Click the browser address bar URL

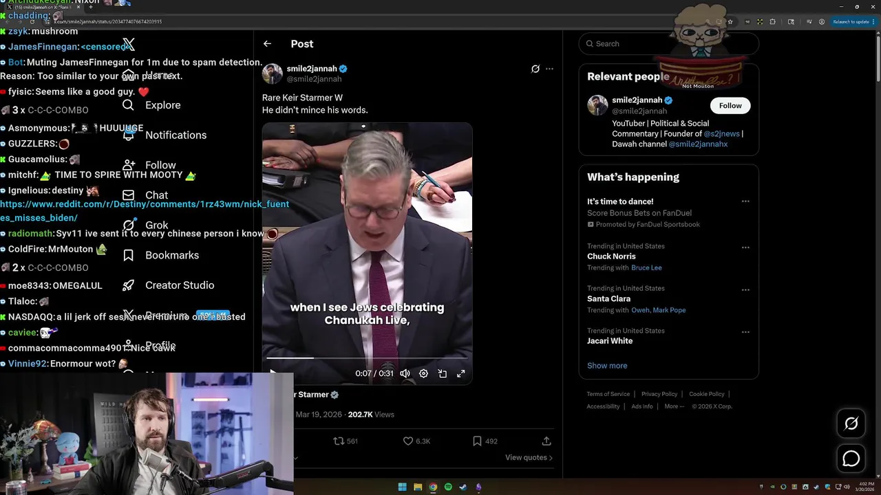(x=108, y=21)
